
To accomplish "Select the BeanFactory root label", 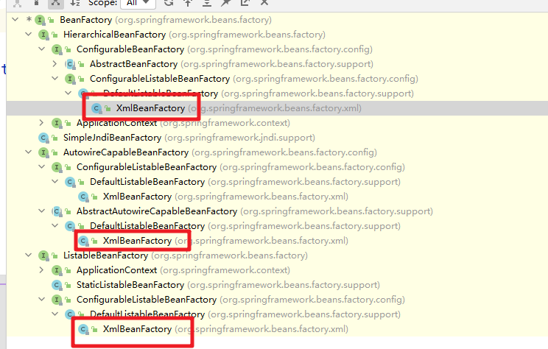I will tap(86, 20).
